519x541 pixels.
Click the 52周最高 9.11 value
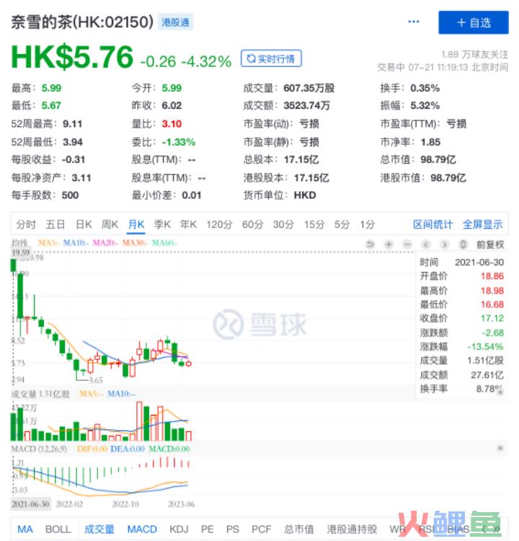[72, 123]
